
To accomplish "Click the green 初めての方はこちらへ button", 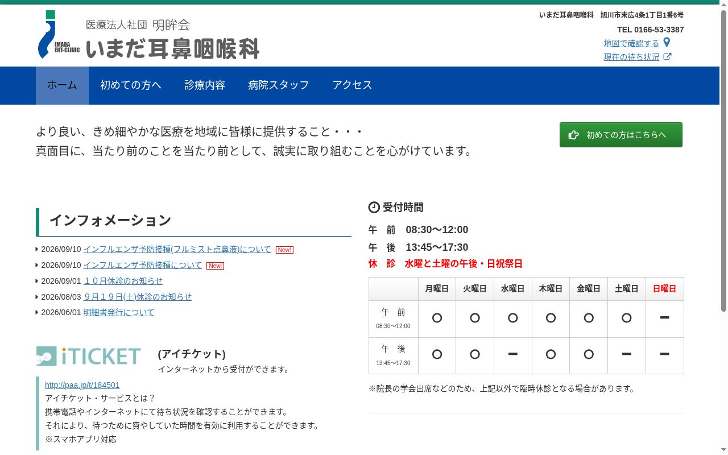I will point(621,135).
